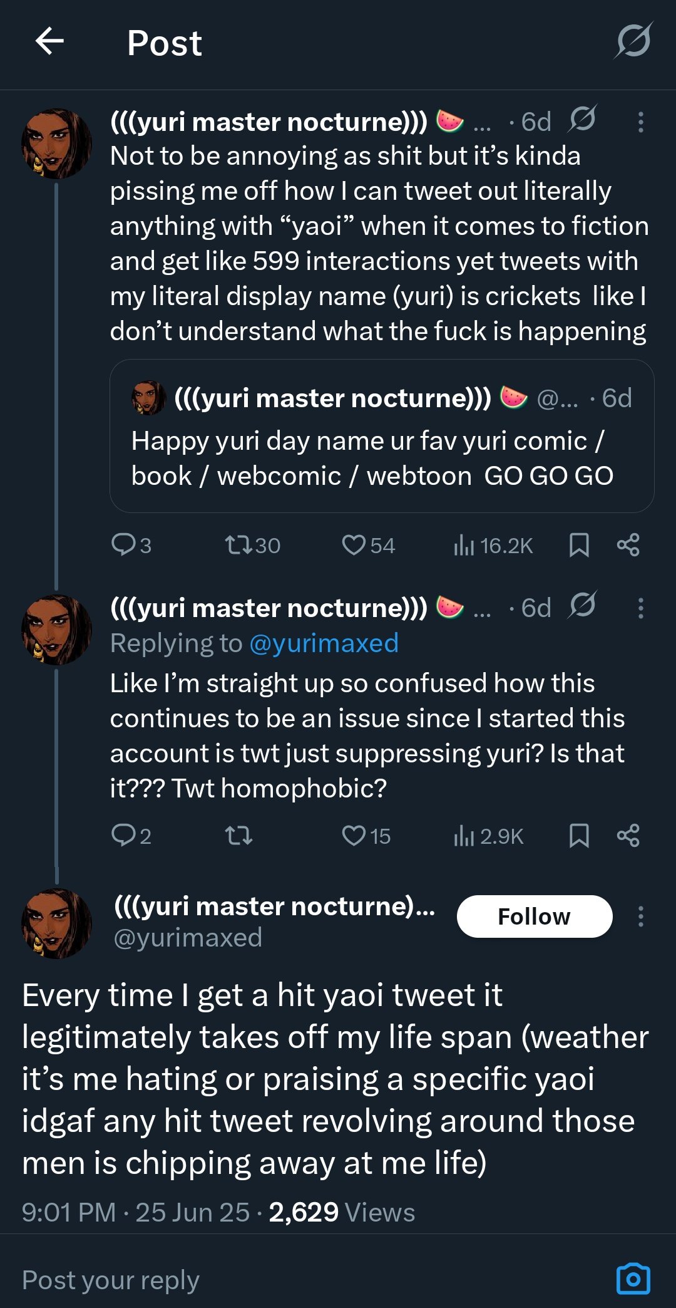Open the @yurimaxed mention link

click(x=324, y=643)
